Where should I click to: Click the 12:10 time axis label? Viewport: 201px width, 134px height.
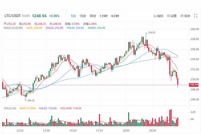coord(20,131)
